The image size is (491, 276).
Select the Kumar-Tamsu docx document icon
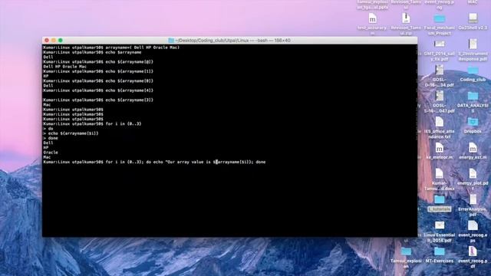coord(440,174)
